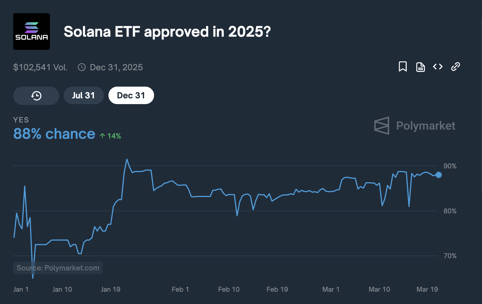Viewport: 482px width, 304px height.
Task: Click the embed code brackets icon
Action: [x=438, y=67]
